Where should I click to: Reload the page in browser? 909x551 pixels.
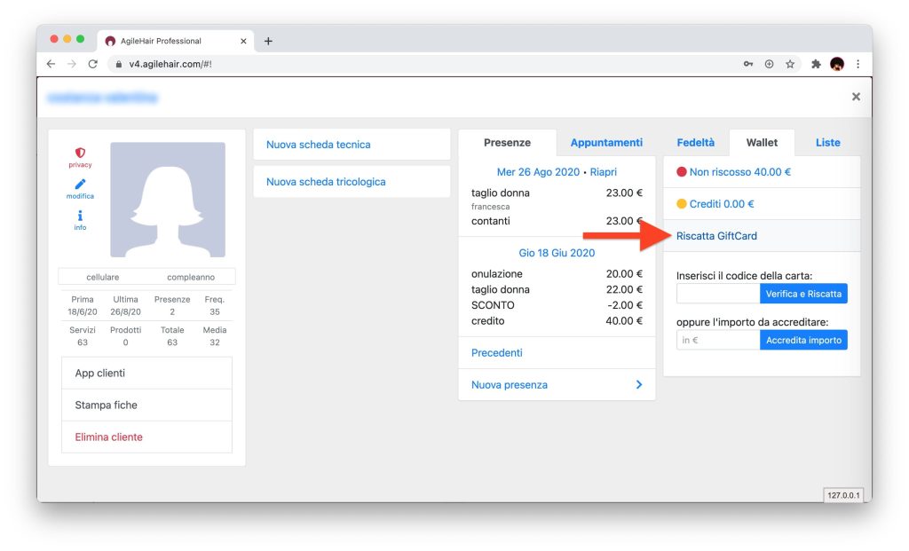[92, 64]
